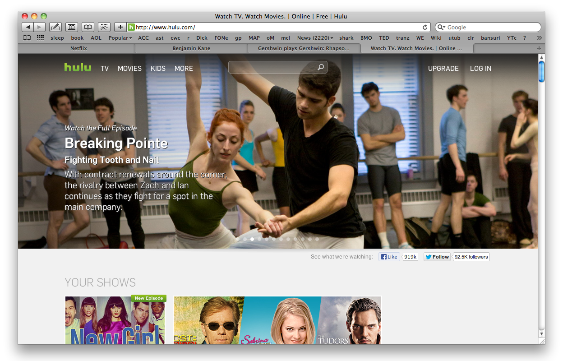Image resolution: width=563 pixels, height=361 pixels.
Task: Open the MAP bookmark
Action: pos(254,38)
